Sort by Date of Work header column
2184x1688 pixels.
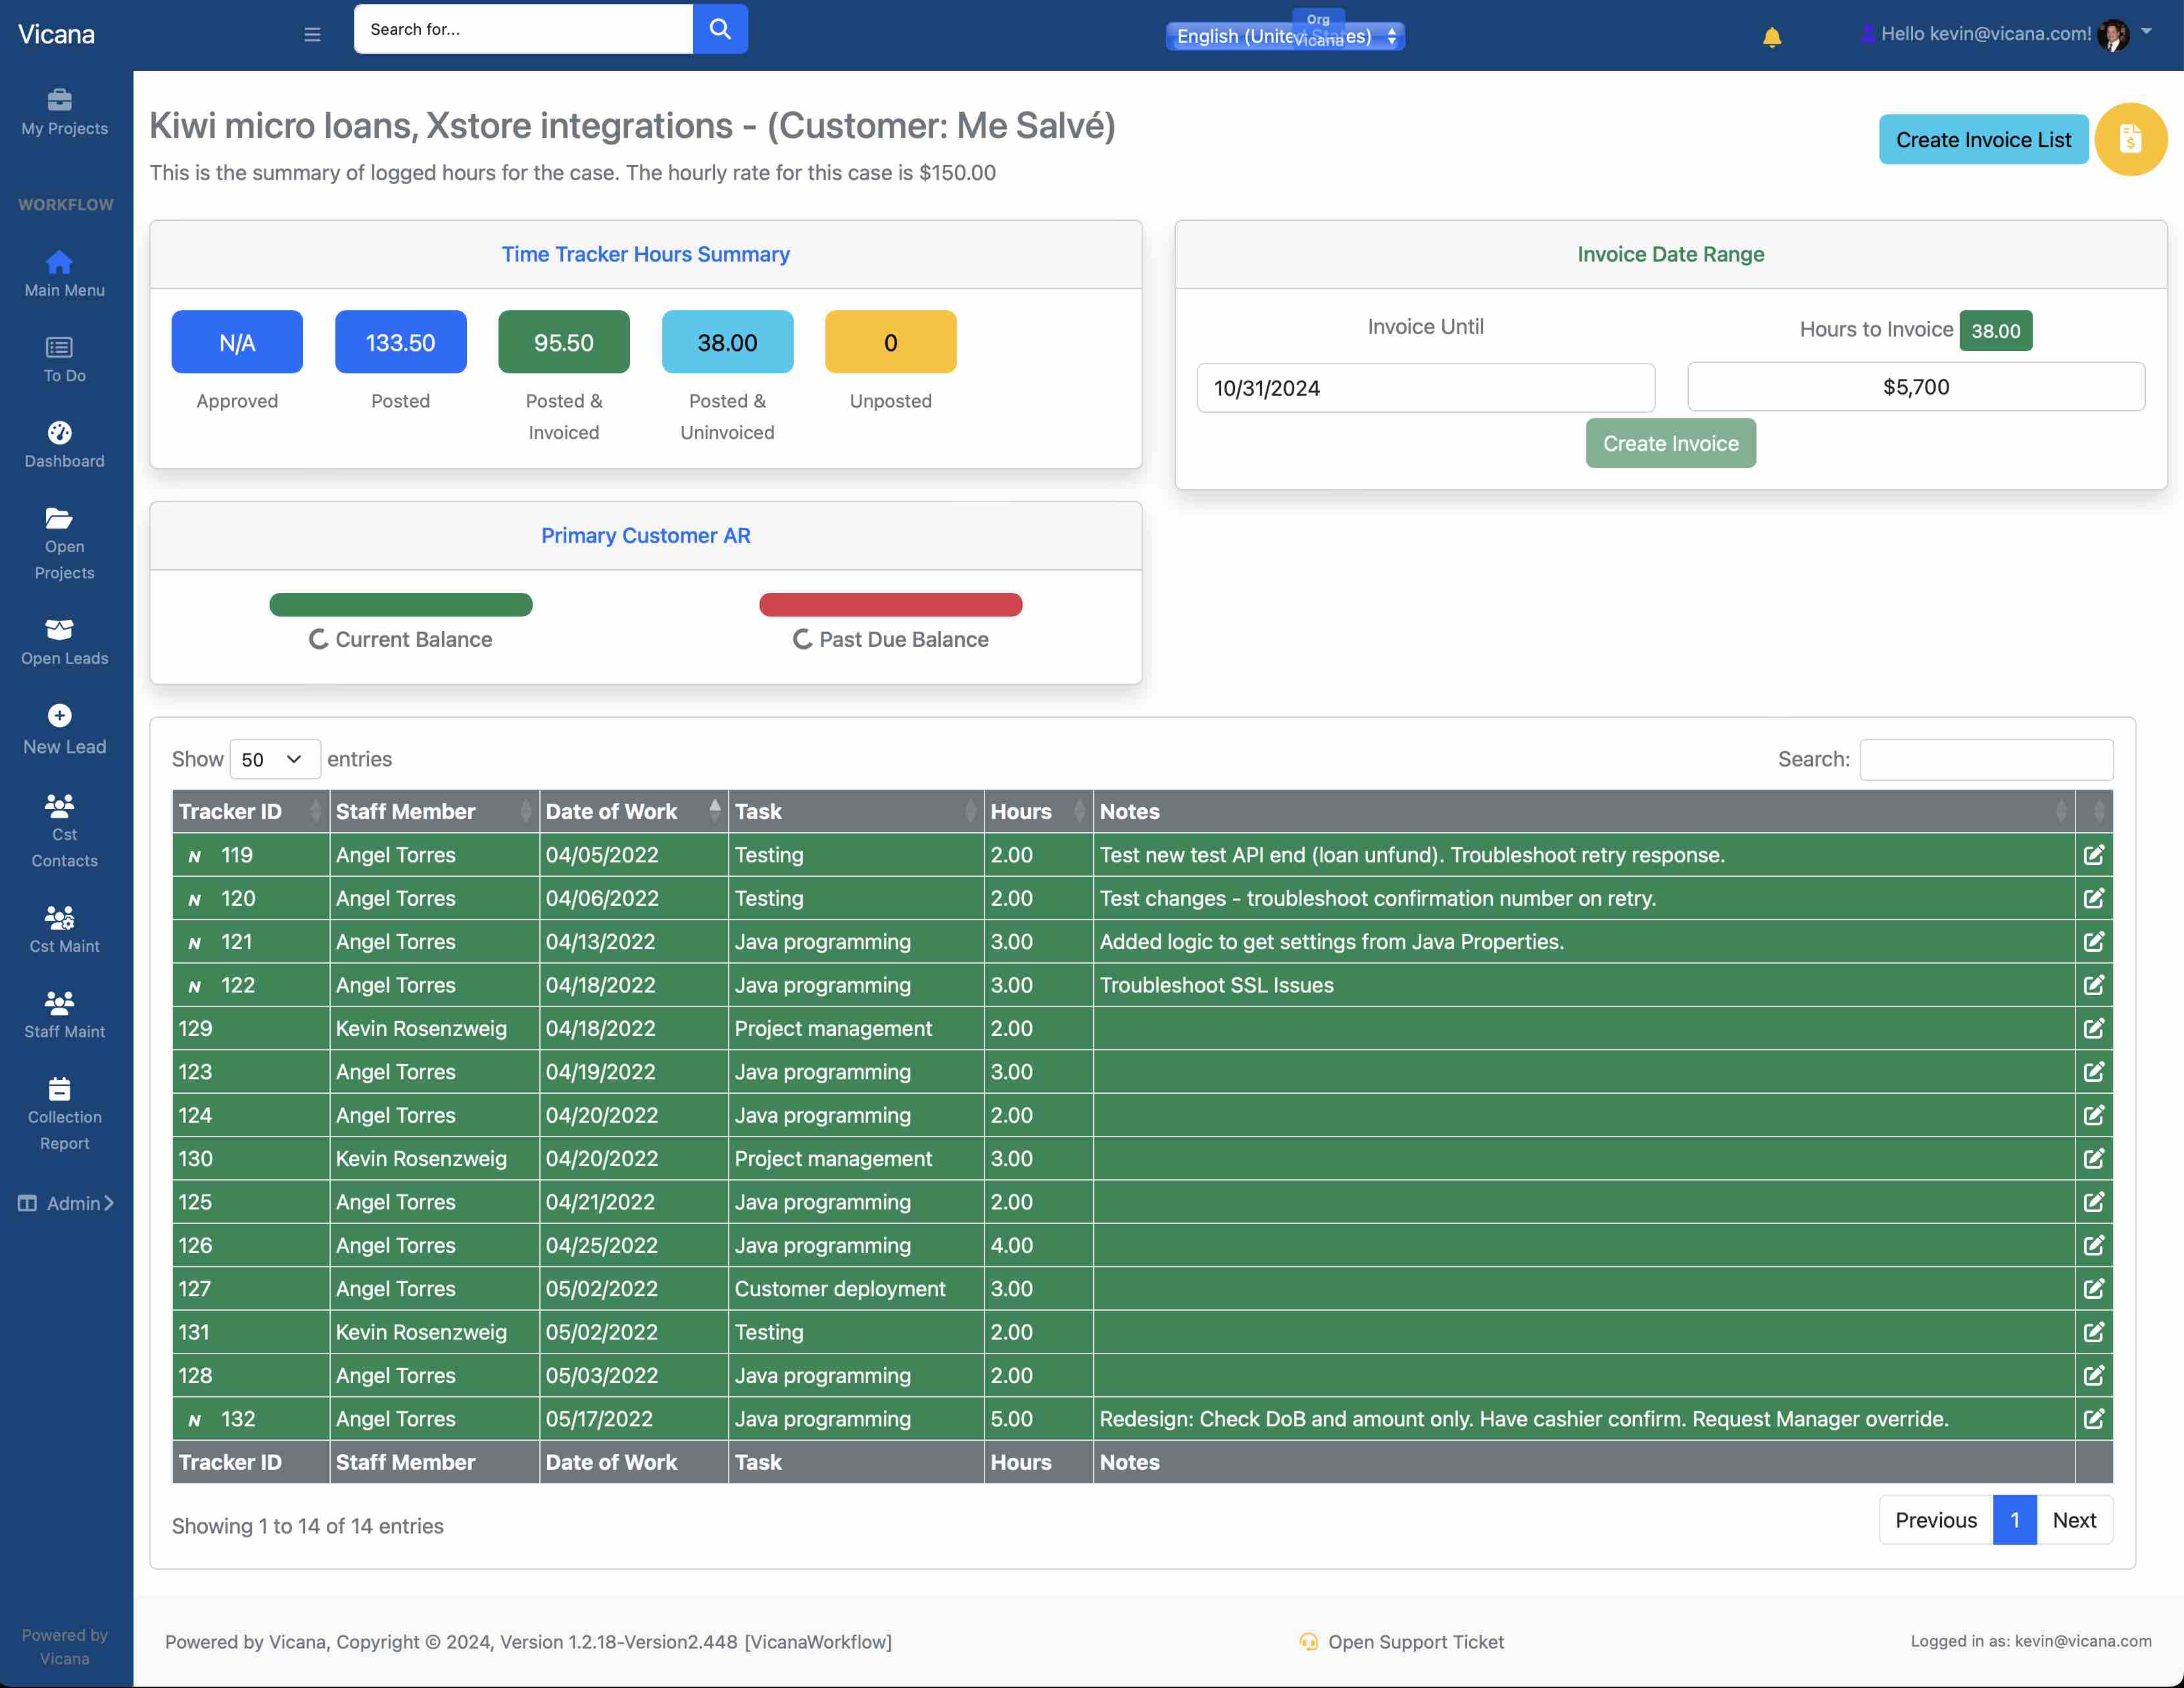point(633,812)
